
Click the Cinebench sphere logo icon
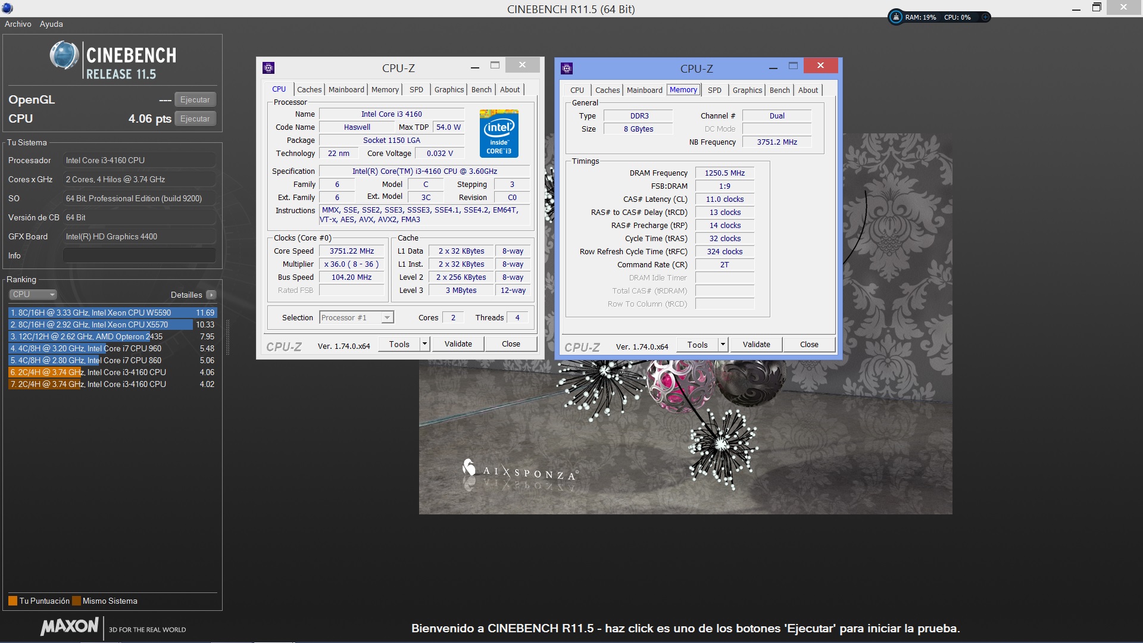click(64, 55)
